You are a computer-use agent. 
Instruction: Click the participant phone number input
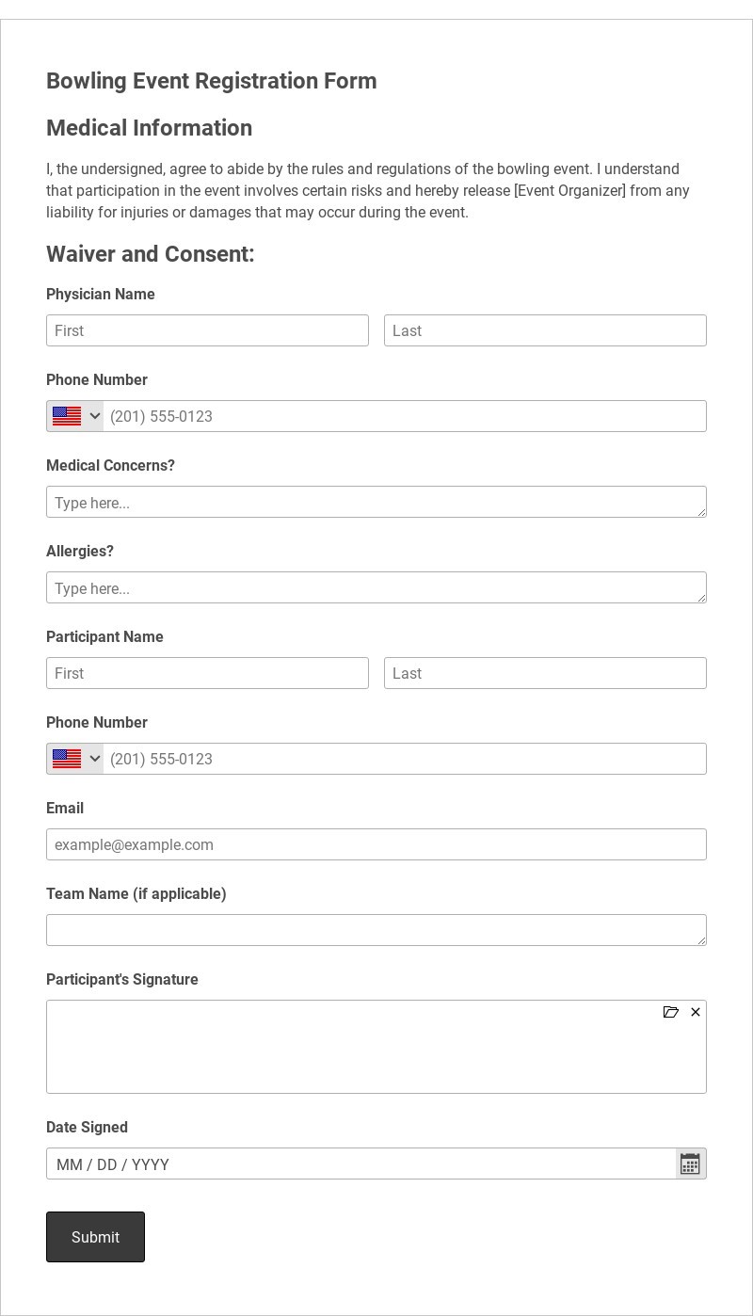pos(405,759)
